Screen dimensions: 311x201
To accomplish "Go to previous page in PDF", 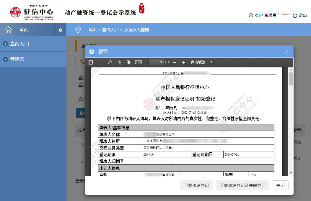I will [x=120, y=62].
